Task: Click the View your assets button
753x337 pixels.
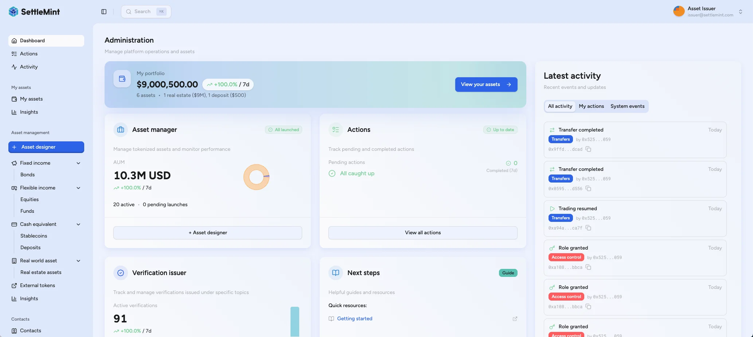Action: pyautogui.click(x=486, y=85)
